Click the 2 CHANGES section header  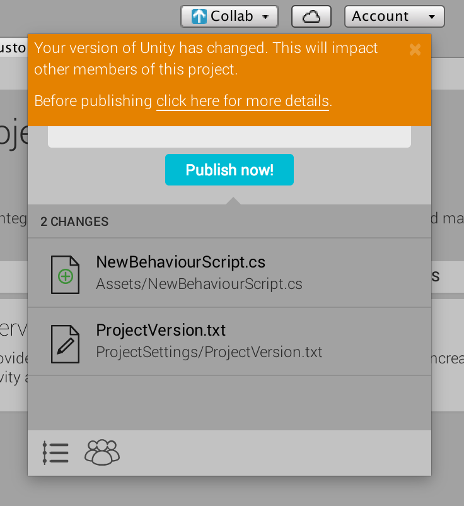(x=74, y=221)
